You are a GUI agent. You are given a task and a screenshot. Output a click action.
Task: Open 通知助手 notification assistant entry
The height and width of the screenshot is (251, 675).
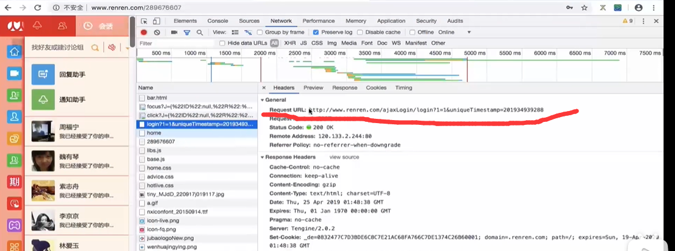77,100
